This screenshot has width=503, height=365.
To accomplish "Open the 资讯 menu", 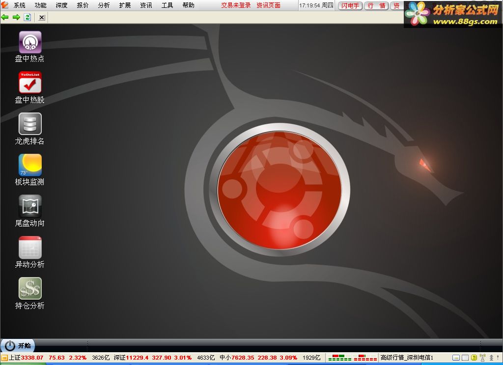I will 146,5.
